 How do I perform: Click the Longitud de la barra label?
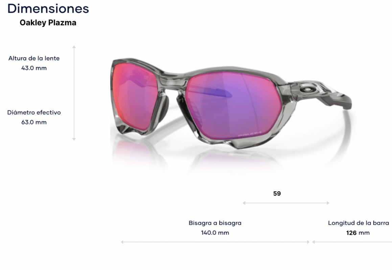coord(359,223)
